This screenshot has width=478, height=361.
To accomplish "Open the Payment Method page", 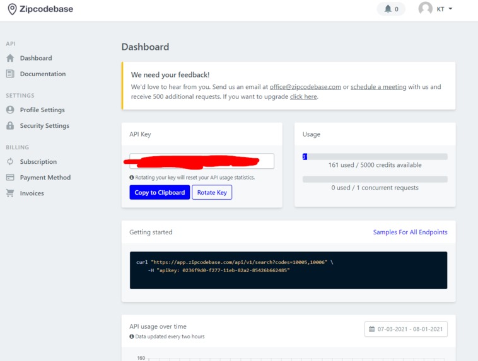I will [45, 177].
